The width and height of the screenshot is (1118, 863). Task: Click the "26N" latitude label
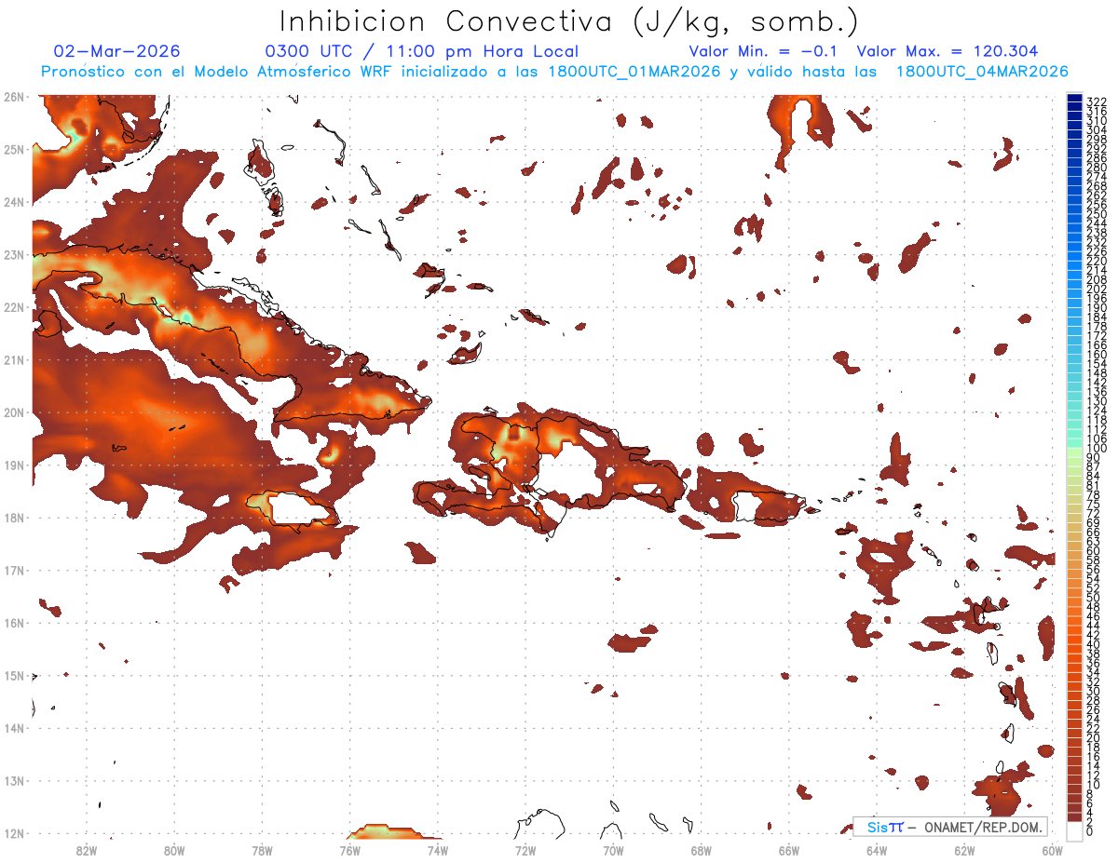pos(13,97)
